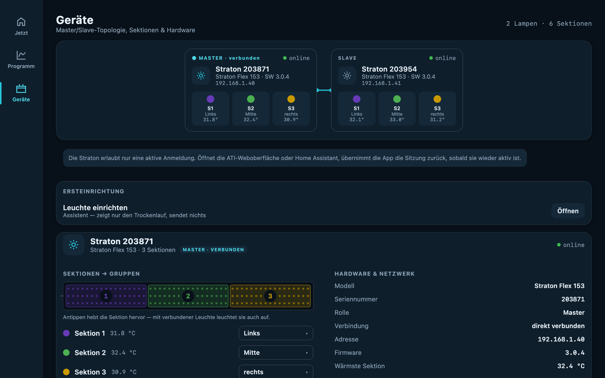The height and width of the screenshot is (378, 605).
Task: Open the Programm chart icon
Action: coord(21,55)
